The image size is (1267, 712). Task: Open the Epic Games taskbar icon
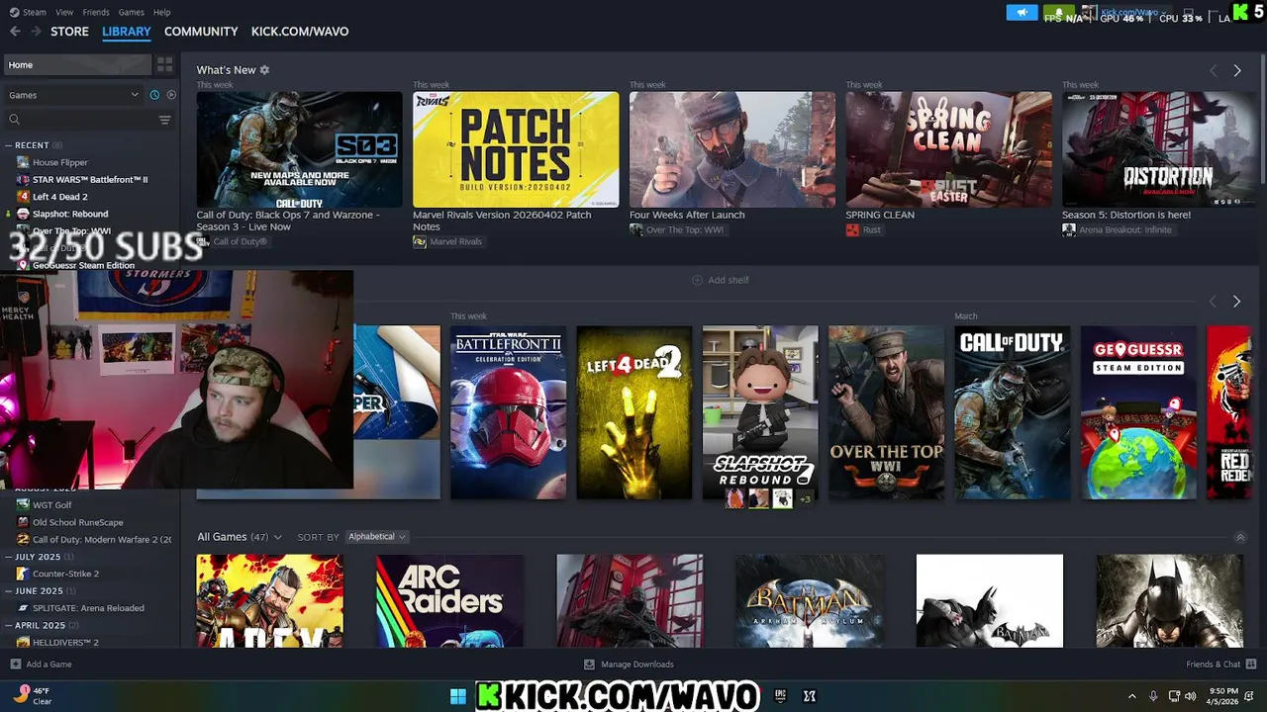pos(780,696)
